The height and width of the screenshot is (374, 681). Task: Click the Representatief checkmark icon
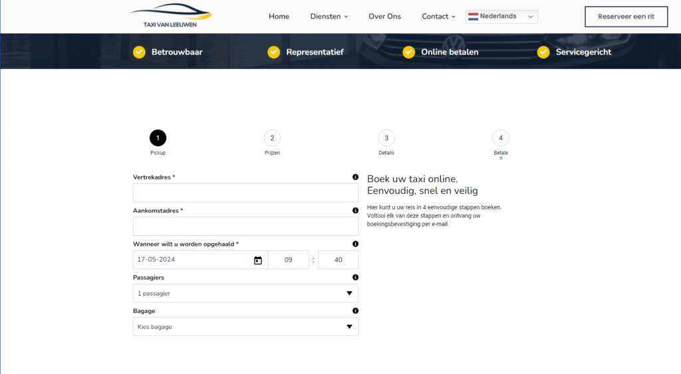point(273,52)
